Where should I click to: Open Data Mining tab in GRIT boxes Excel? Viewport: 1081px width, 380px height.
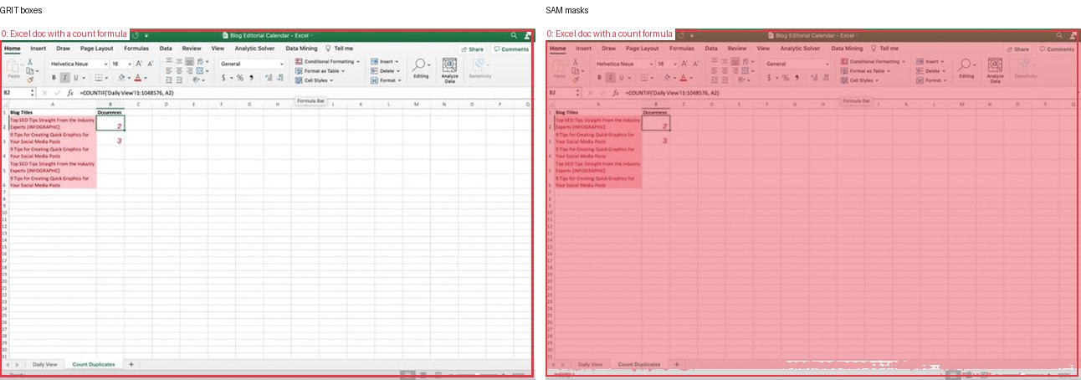click(x=301, y=49)
